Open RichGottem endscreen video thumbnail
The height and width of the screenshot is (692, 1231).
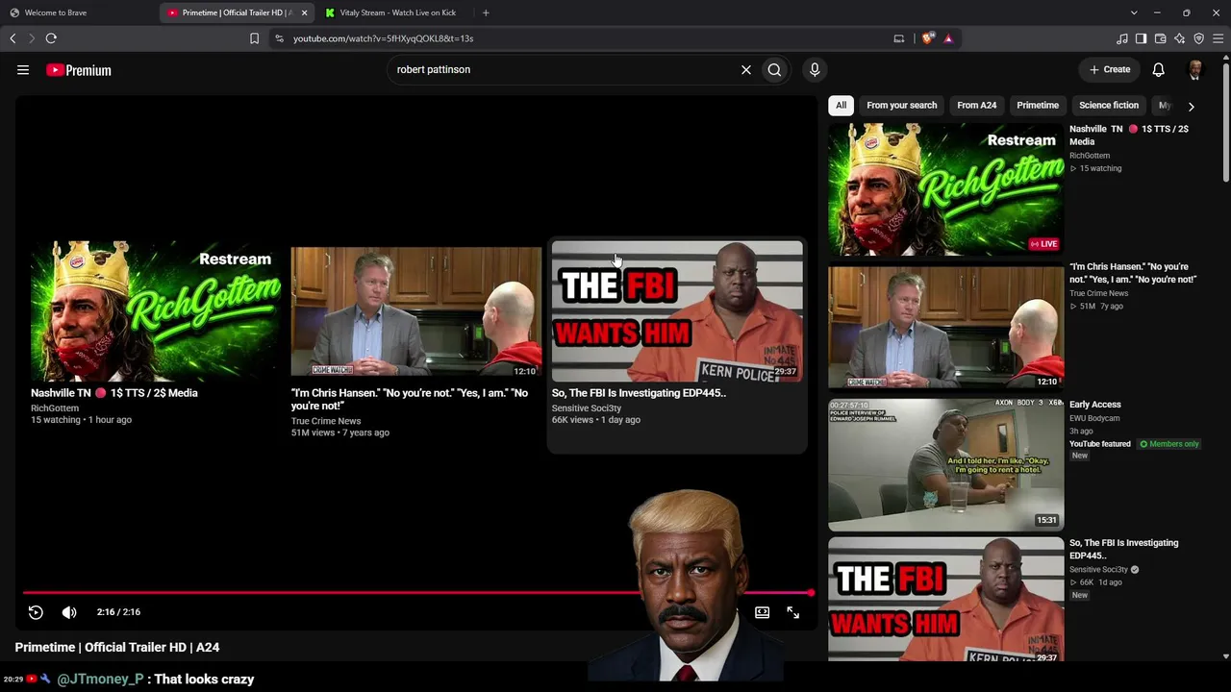[x=156, y=311]
